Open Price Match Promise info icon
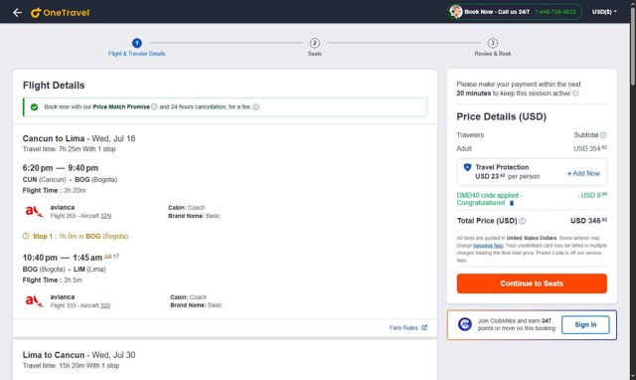This screenshot has height=380, width=636. coord(154,106)
